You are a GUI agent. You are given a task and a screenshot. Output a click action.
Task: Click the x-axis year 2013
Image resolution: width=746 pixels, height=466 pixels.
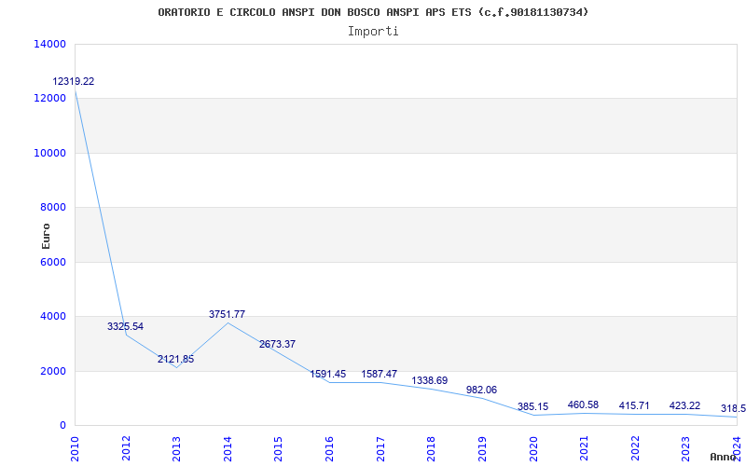click(176, 449)
